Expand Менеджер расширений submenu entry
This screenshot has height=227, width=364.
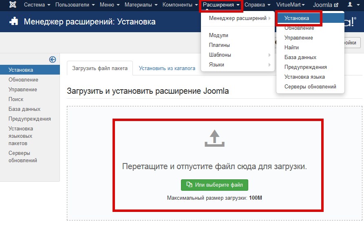point(238,18)
